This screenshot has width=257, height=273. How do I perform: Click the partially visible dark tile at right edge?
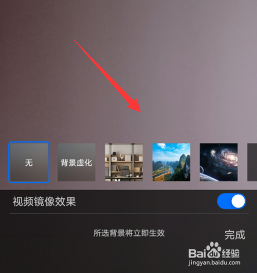(252, 162)
